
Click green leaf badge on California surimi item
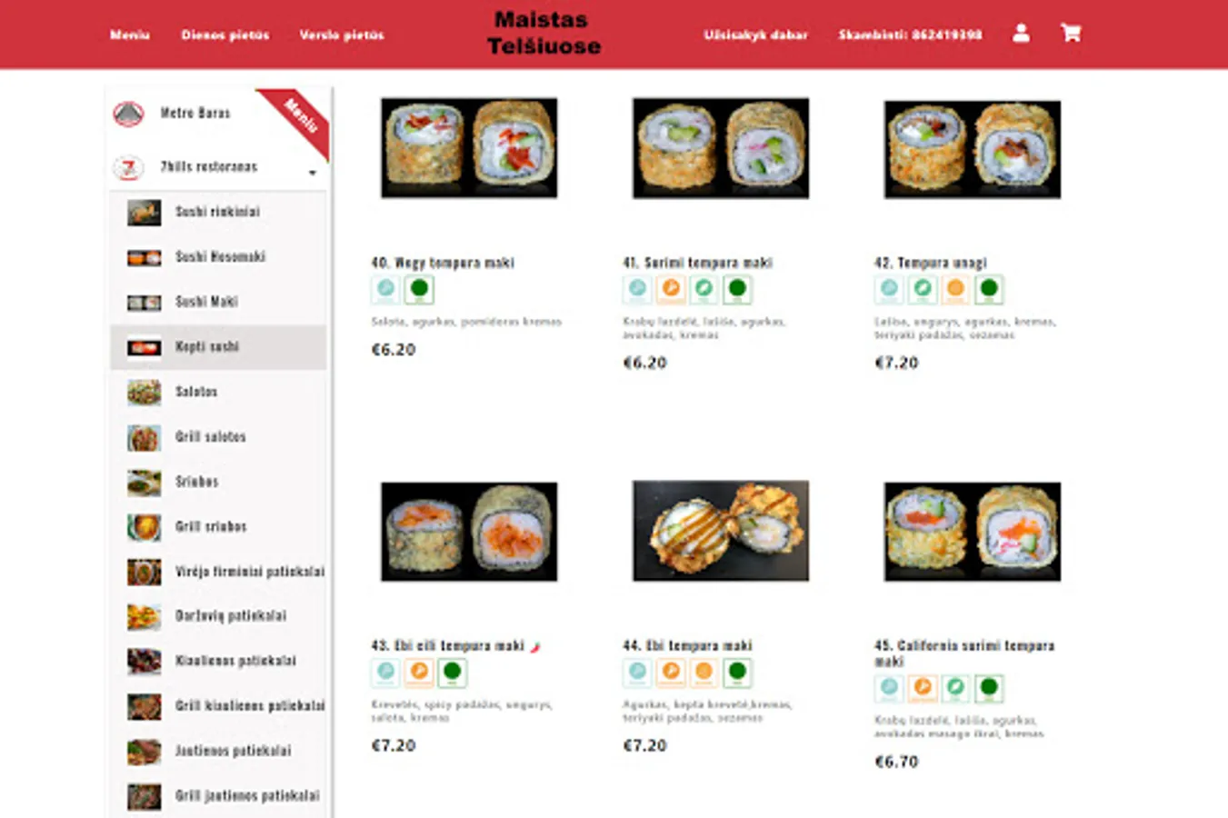pos(955,688)
